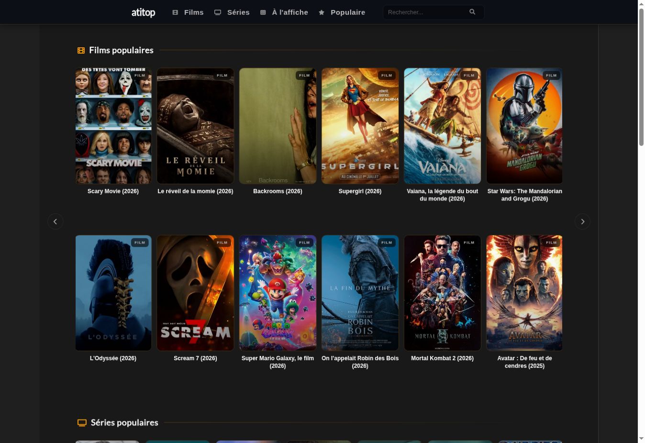The image size is (645, 443).
Task: Click the title Avatar : De feu et de cendres
Action: pos(524,362)
